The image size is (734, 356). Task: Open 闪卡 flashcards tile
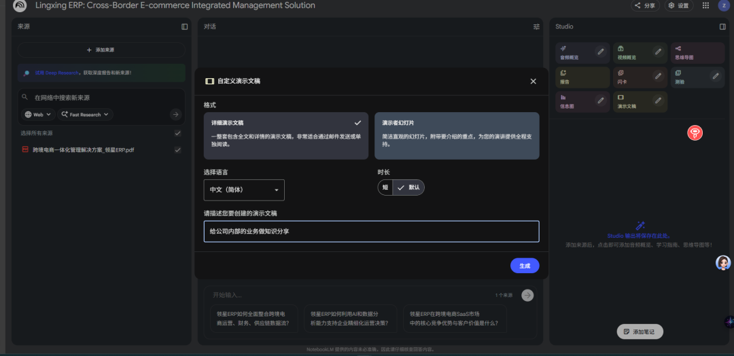tap(640, 77)
